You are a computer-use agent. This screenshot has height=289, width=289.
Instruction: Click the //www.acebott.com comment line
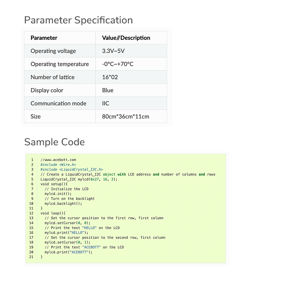(x=58, y=160)
